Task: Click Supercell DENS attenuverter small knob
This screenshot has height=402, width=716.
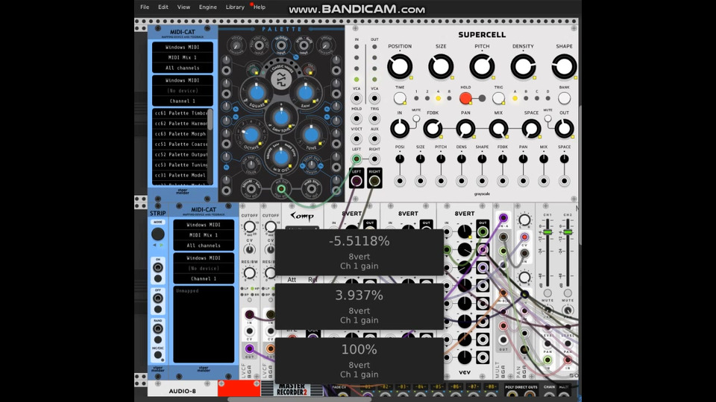Action: point(461,159)
